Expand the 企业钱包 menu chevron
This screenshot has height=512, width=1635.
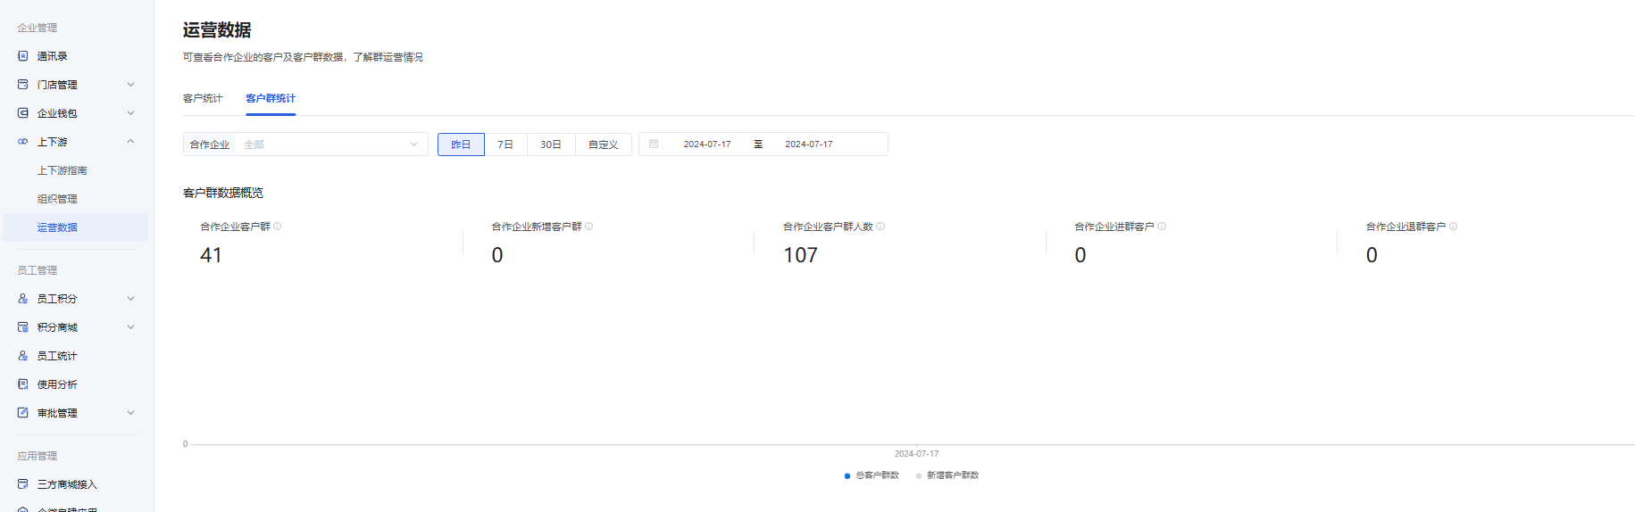[x=131, y=113]
